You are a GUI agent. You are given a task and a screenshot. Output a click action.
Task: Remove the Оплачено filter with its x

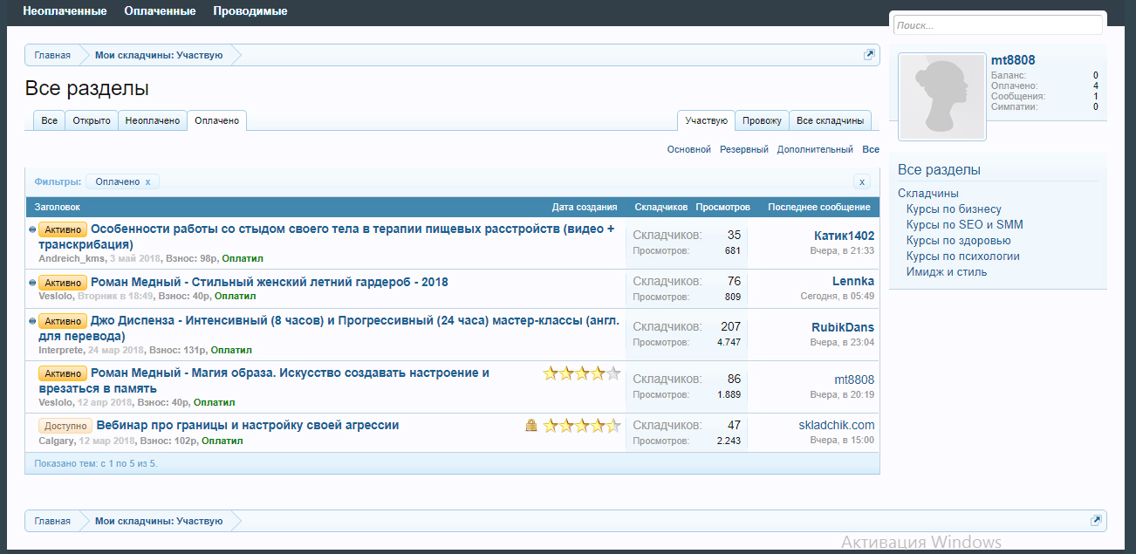pos(148,181)
